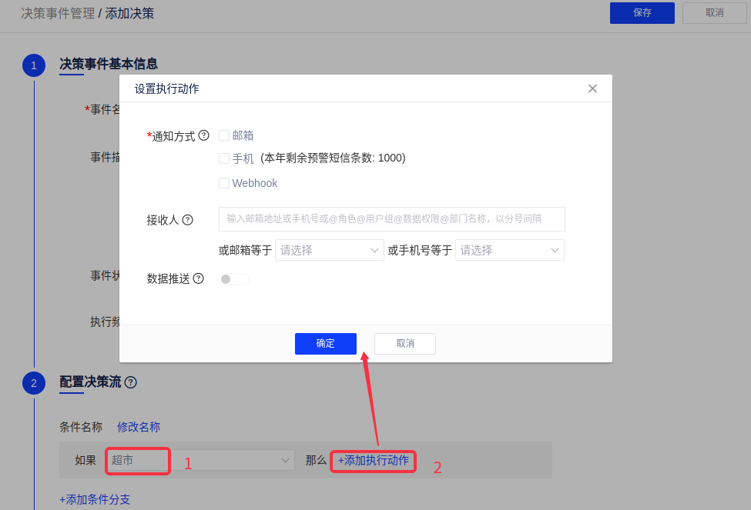Focus the 接收人 input field

point(391,219)
